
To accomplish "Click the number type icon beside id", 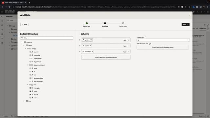I will click(32, 71).
